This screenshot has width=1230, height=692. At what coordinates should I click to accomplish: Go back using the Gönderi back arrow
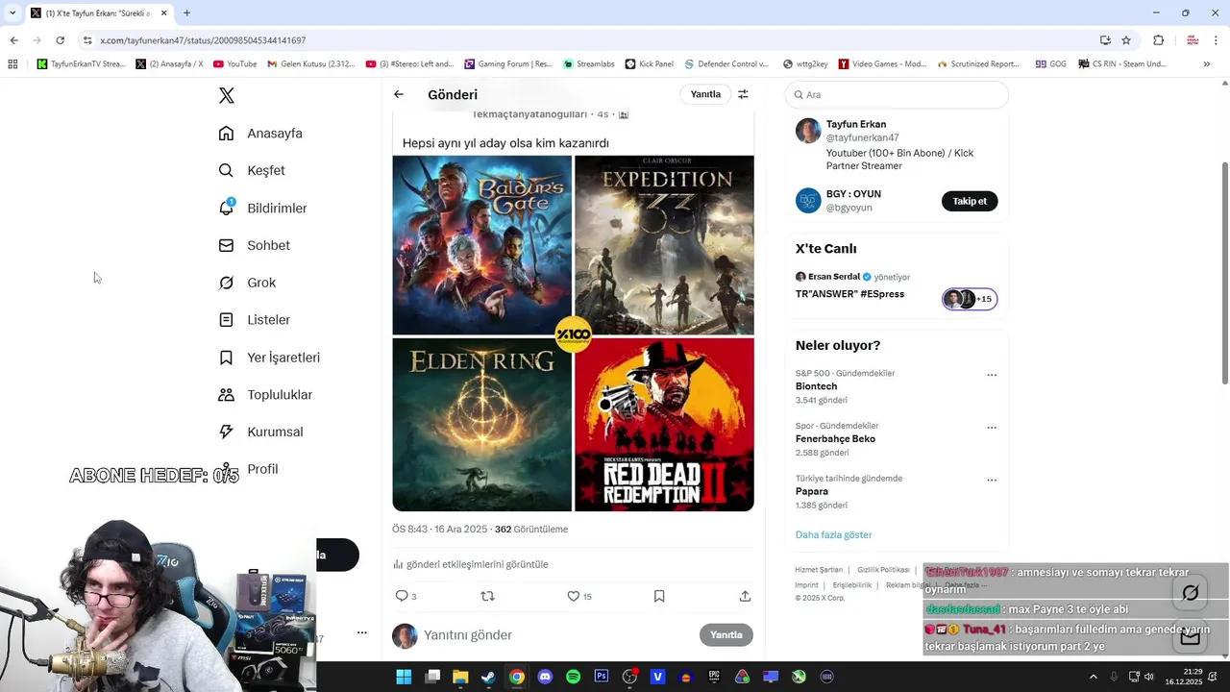398,94
